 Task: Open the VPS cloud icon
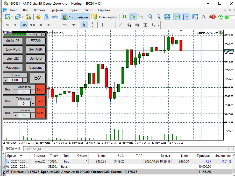click(x=47, y=17)
